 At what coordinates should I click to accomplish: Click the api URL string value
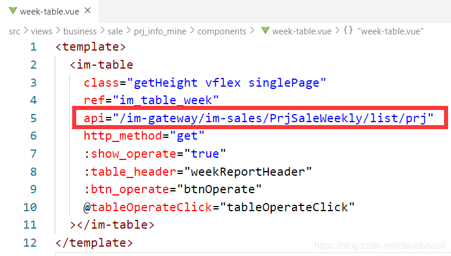[x=273, y=118]
